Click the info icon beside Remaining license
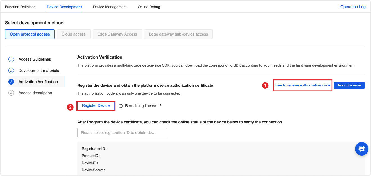This screenshot has width=371, height=176. (x=121, y=106)
